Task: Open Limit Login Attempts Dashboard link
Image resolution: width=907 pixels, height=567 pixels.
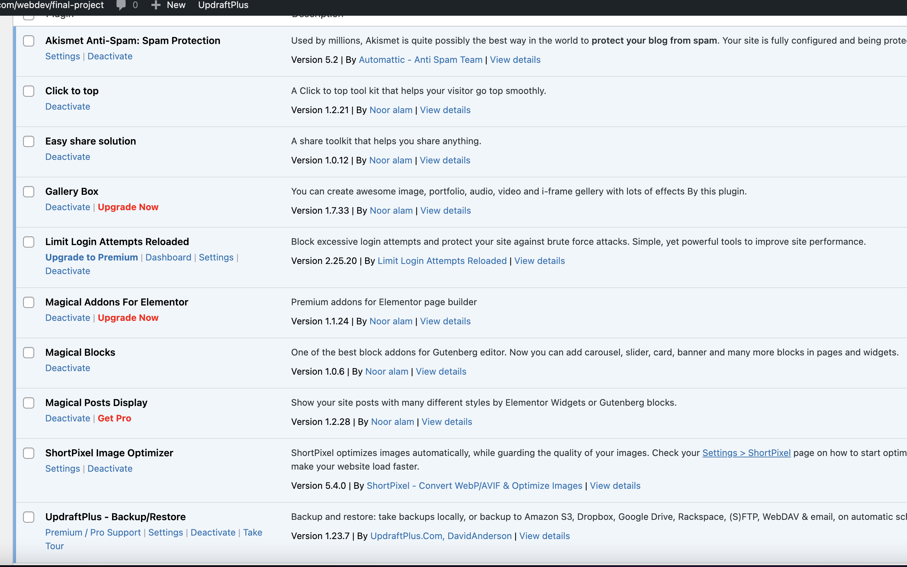Action: pos(168,257)
